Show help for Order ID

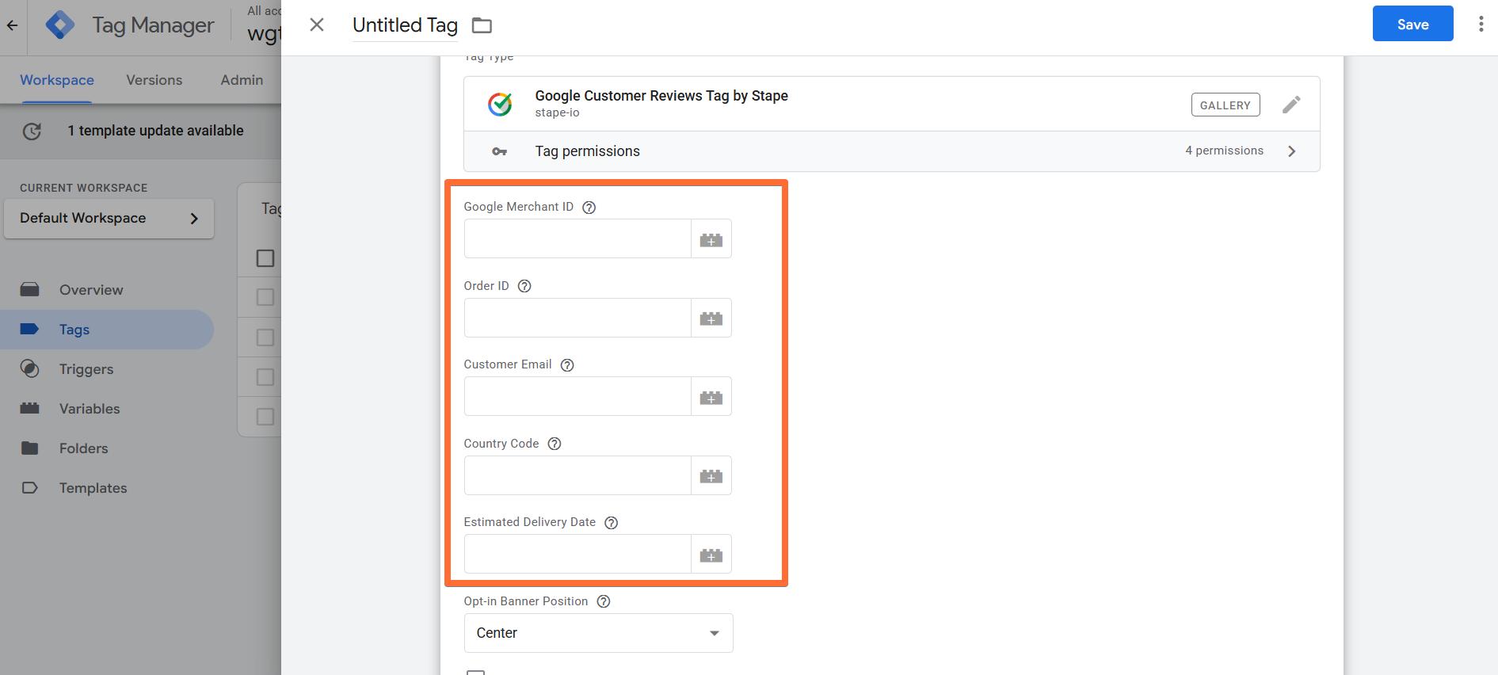tap(524, 286)
